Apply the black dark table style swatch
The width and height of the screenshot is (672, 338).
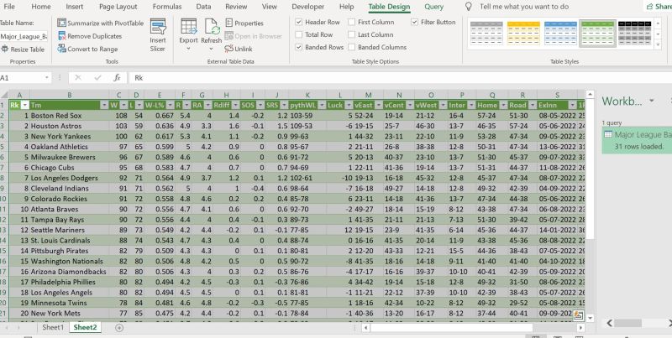pos(635,33)
